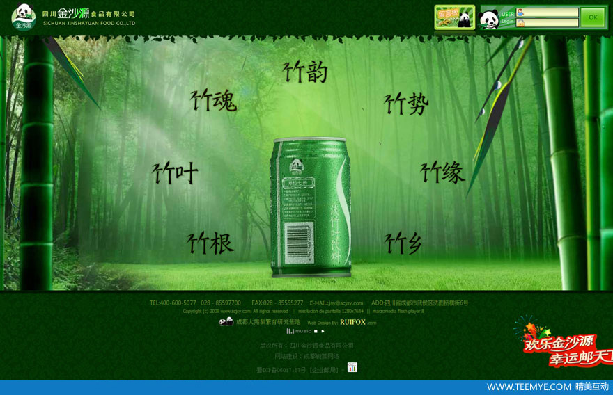This screenshot has height=395, width=613.
Task: Open the 欢乐金沙源 幸运邮天下 promo banner
Action: [x=566, y=346]
